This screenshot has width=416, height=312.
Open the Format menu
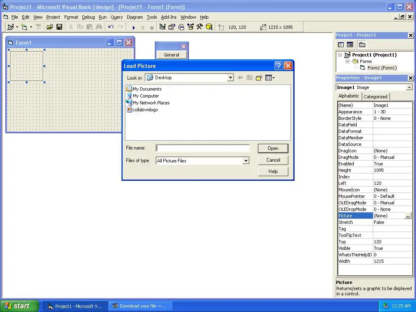[x=71, y=17]
